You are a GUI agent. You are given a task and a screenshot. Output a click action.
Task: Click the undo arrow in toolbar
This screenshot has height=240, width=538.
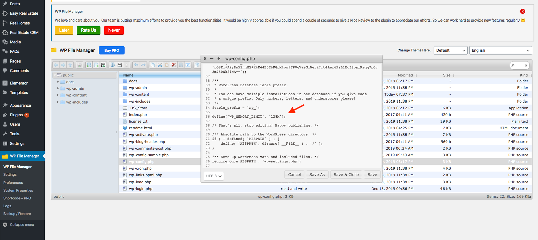tap(136, 65)
